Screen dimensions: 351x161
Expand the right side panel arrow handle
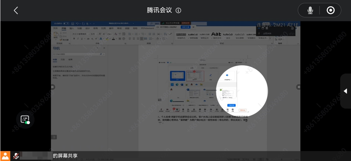[x=345, y=91]
